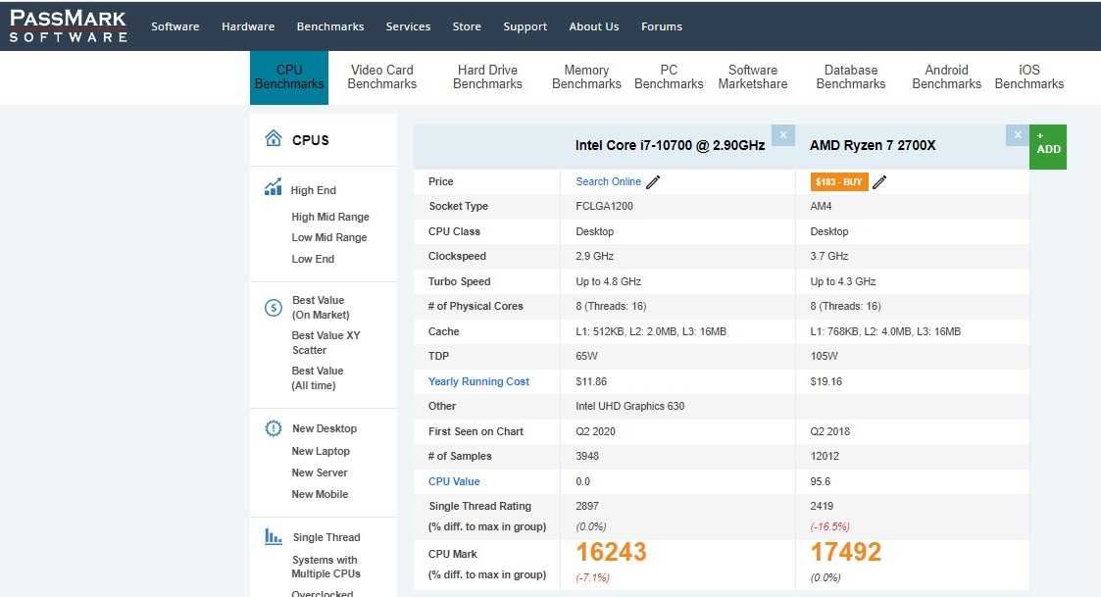Image resolution: width=1101 pixels, height=597 pixels.
Task: Open the Benchmarks menu
Action: click(x=330, y=26)
